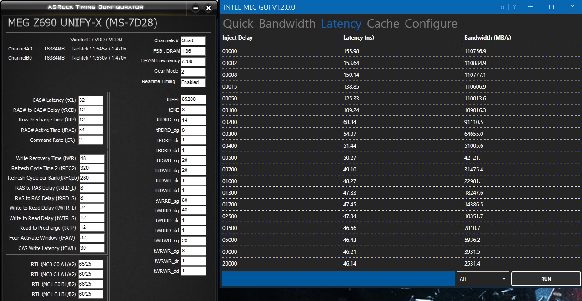Select the tRFCpb field showing 280
582x301 pixels.
coord(92,179)
